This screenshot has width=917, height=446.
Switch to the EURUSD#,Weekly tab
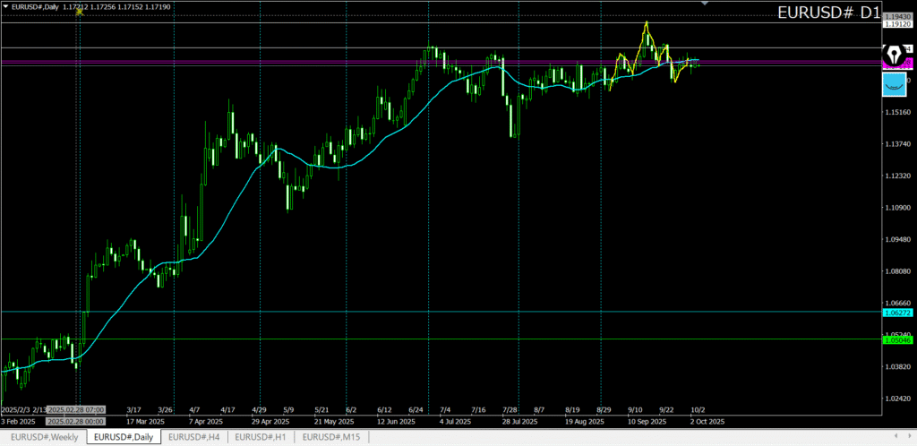coord(44,436)
